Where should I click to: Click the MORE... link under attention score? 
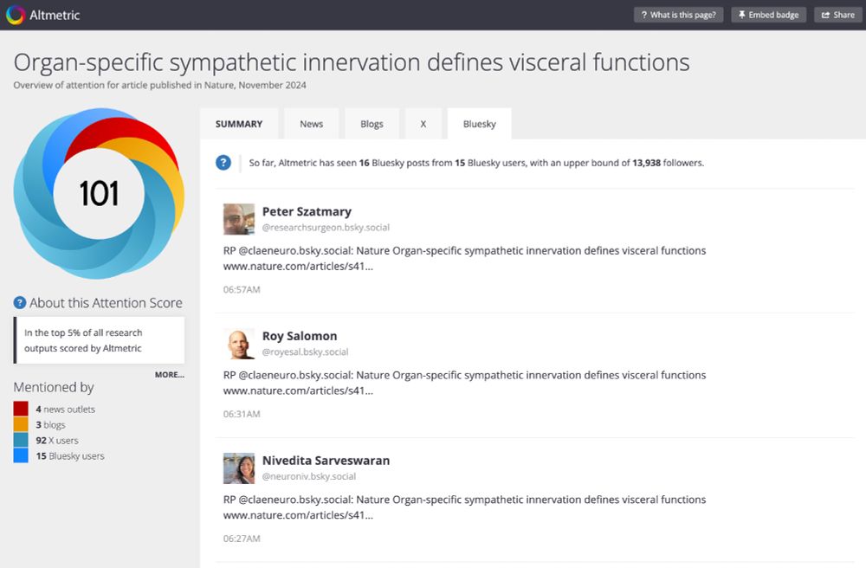[x=170, y=374]
